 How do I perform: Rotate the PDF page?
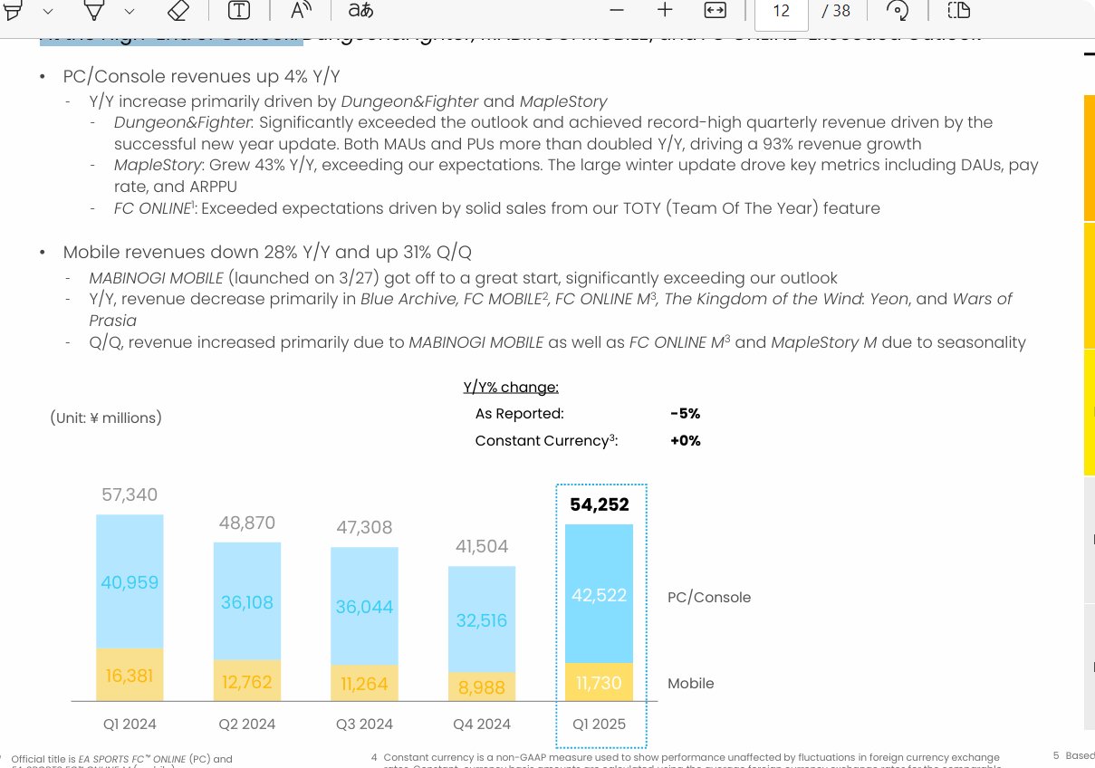pos(898,11)
